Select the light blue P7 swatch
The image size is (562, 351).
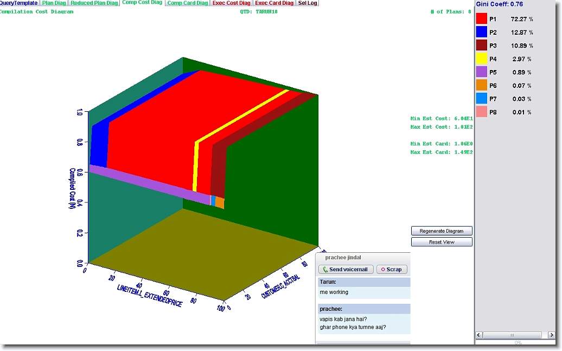point(481,99)
